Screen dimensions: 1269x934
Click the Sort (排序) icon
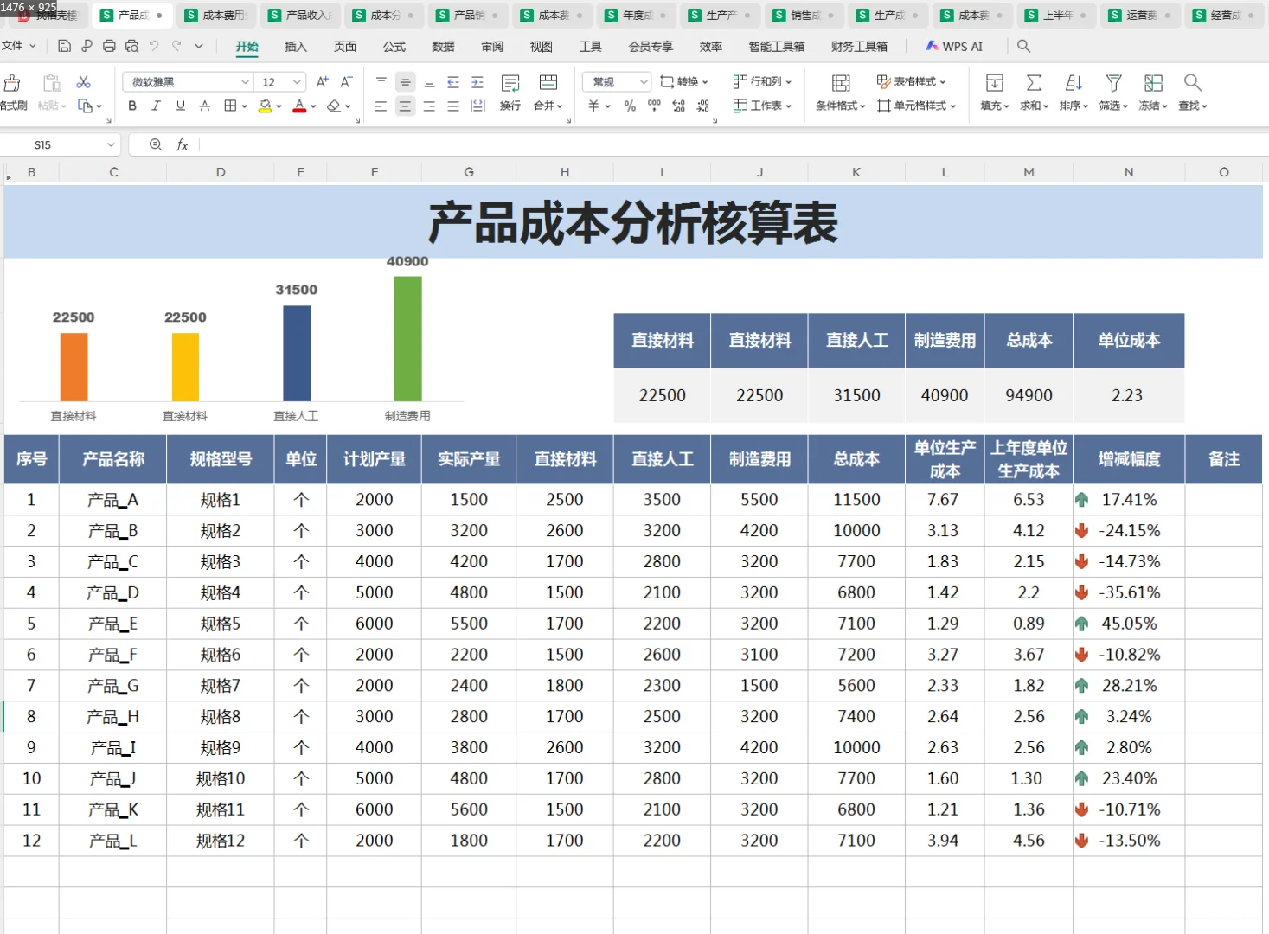1074,83
